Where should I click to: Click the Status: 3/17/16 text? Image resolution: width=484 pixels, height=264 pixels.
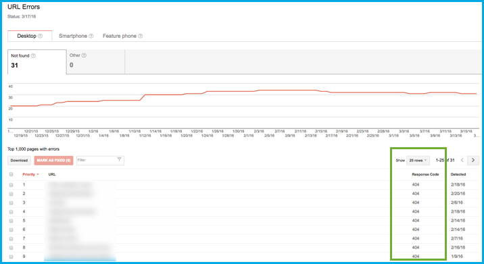[x=22, y=17]
